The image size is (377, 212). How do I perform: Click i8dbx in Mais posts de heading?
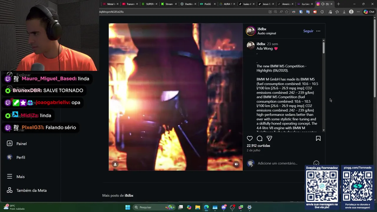click(129, 196)
